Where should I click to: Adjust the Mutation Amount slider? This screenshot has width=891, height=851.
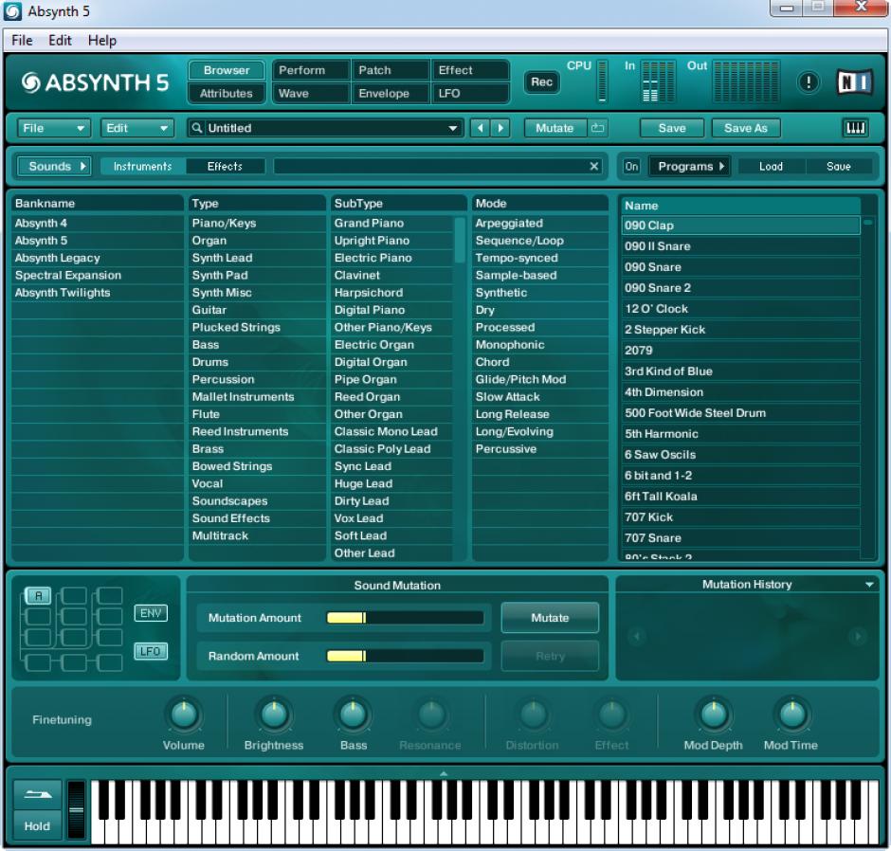coord(405,618)
